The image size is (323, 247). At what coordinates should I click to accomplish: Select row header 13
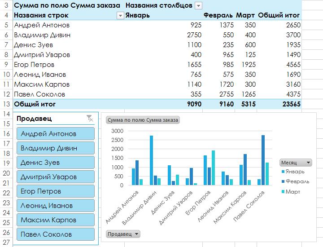pos(6,104)
